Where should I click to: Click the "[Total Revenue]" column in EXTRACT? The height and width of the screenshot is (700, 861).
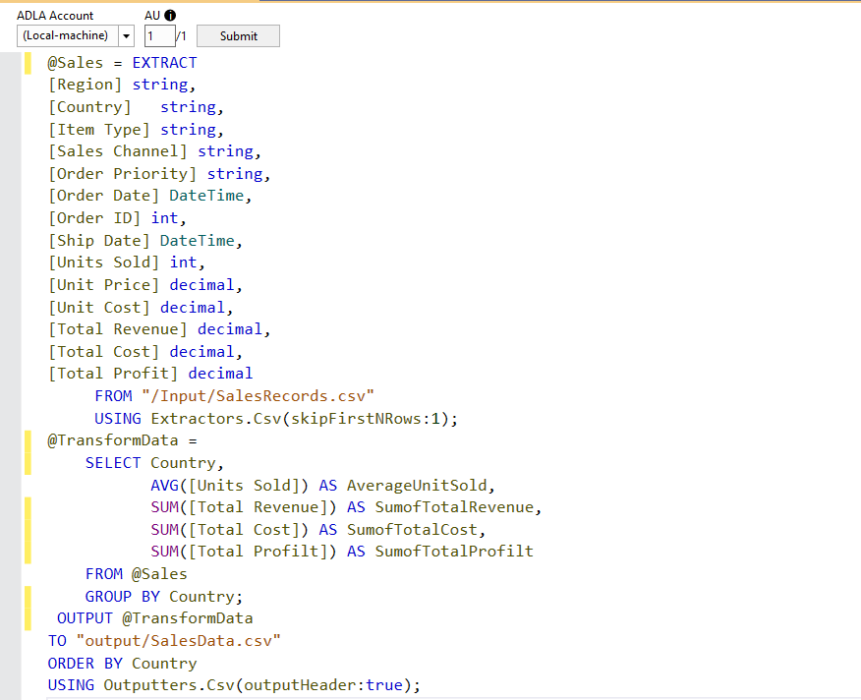pos(118,329)
